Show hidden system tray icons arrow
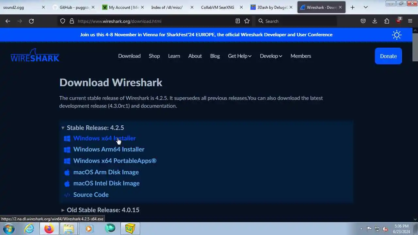 point(361,229)
